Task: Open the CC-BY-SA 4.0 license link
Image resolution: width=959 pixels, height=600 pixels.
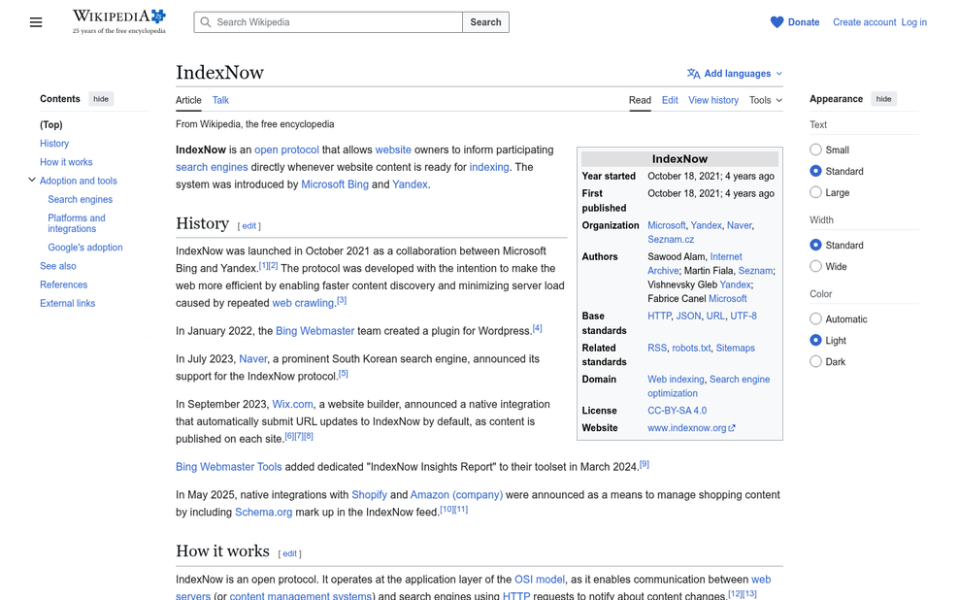Action: point(678,411)
